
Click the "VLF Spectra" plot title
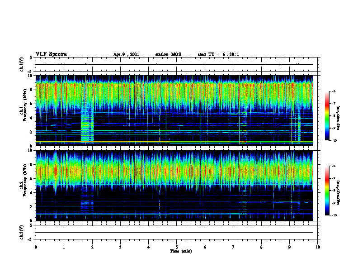pyautogui.click(x=51, y=54)
